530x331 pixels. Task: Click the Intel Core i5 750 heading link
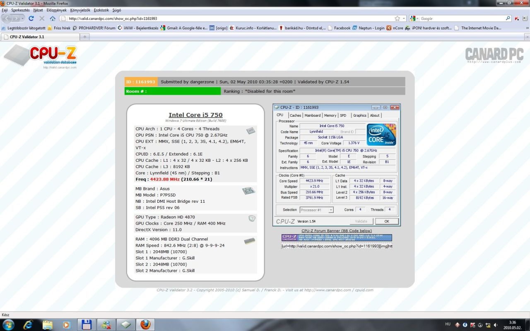[x=195, y=115]
